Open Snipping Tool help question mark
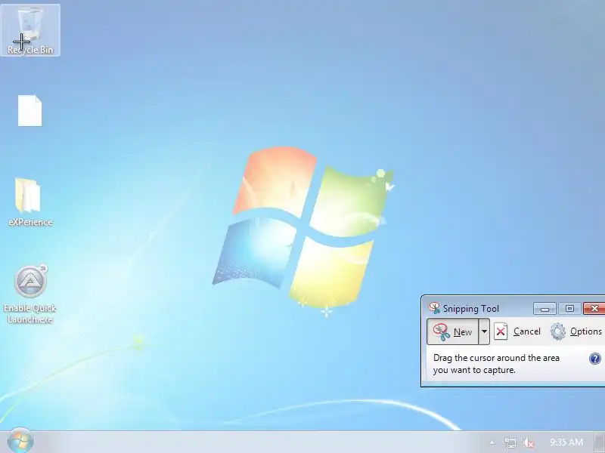 click(x=595, y=359)
